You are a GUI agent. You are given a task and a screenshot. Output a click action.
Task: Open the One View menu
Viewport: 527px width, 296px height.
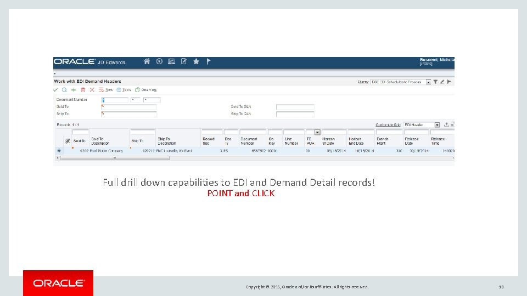[146, 90]
